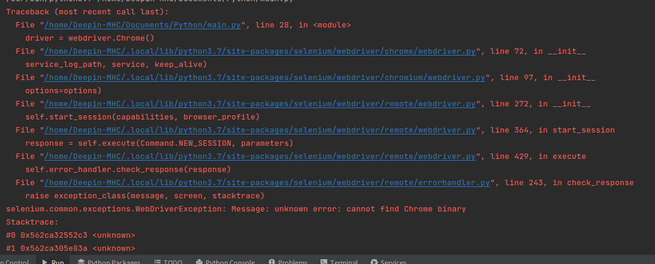Switch to the Run tool window tab
Screen dimensions: 655x264
53,261
